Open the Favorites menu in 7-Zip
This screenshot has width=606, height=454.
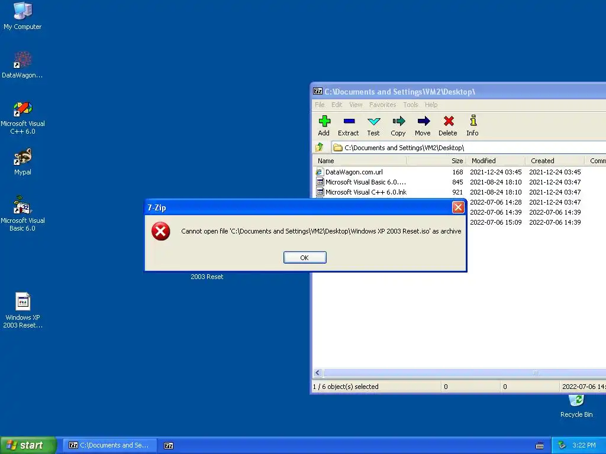click(x=383, y=105)
